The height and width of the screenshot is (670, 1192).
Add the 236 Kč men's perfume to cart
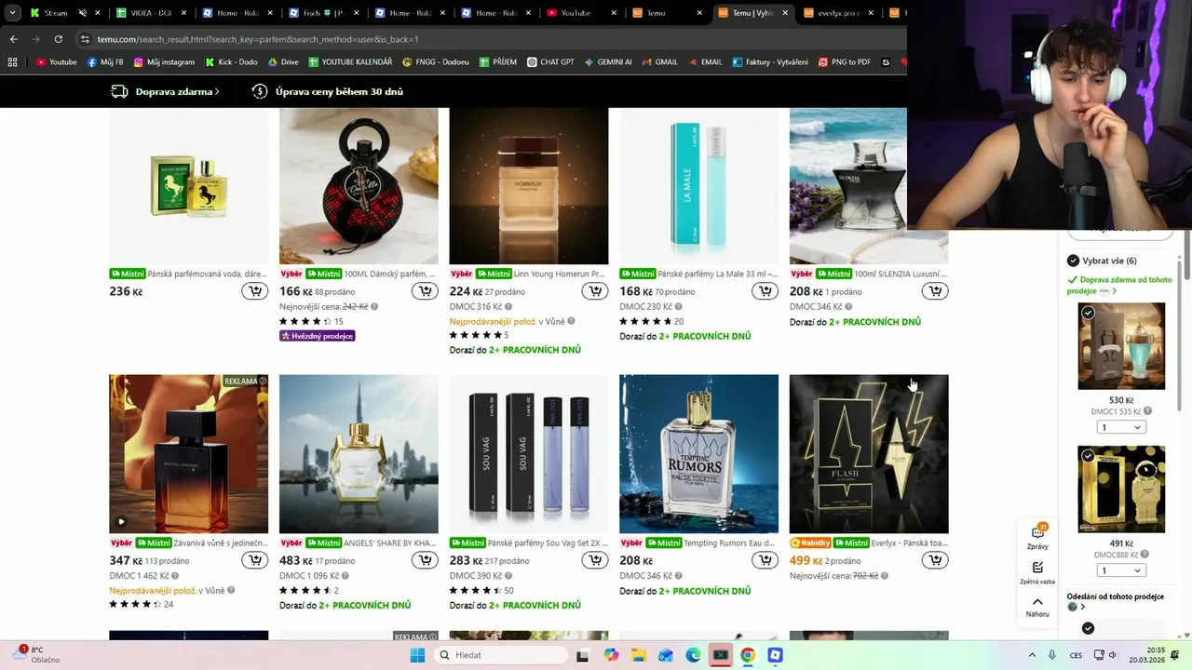tap(255, 291)
